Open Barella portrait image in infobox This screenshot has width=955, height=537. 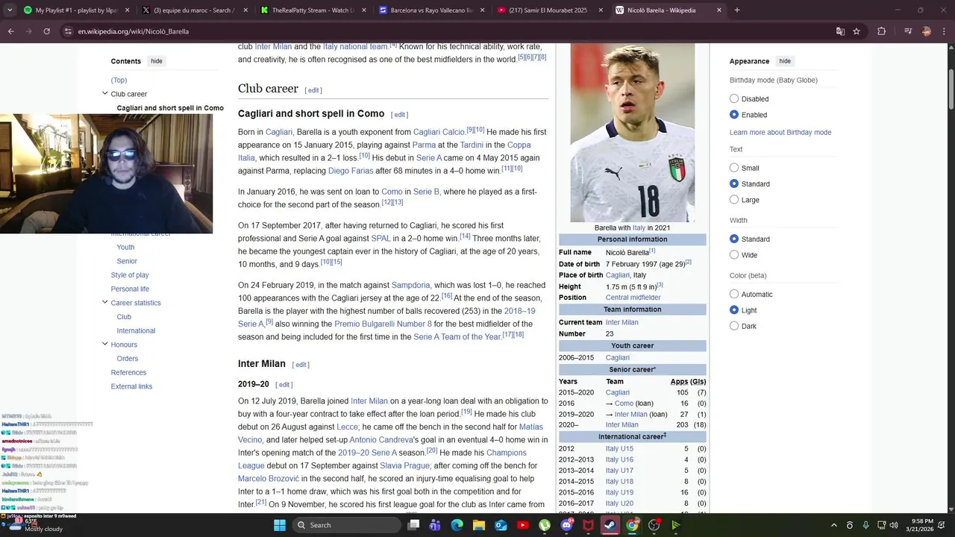click(x=632, y=133)
